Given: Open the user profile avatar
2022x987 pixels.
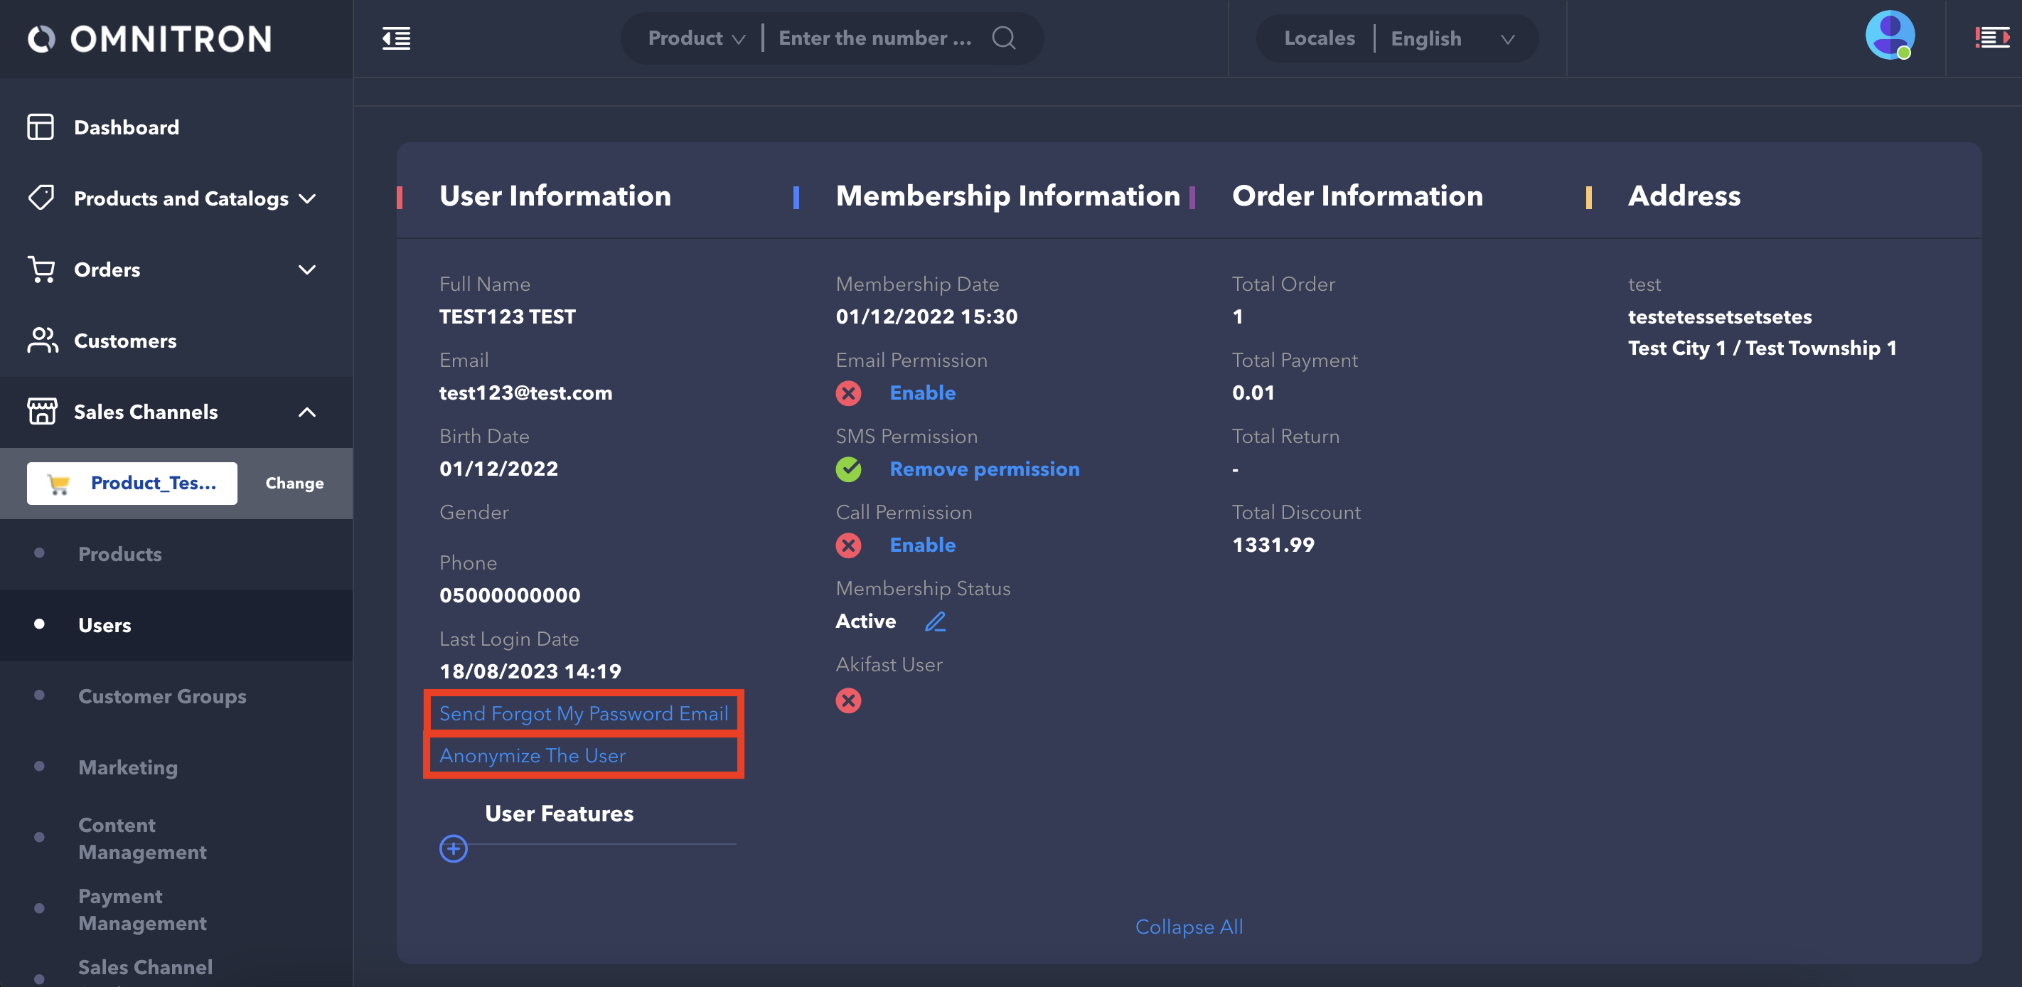Looking at the screenshot, I should click(x=1889, y=36).
